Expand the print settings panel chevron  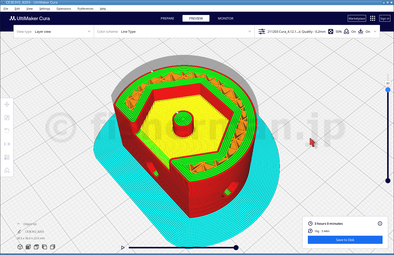(x=375, y=31)
